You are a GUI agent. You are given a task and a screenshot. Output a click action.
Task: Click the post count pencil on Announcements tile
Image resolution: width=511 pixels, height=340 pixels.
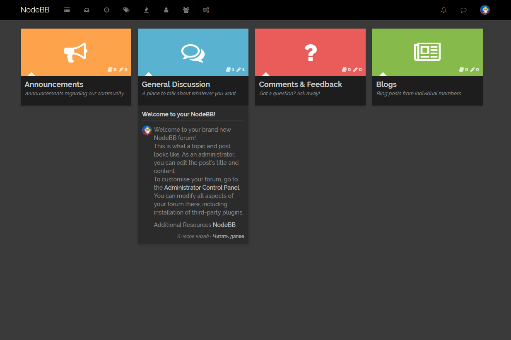click(x=121, y=70)
